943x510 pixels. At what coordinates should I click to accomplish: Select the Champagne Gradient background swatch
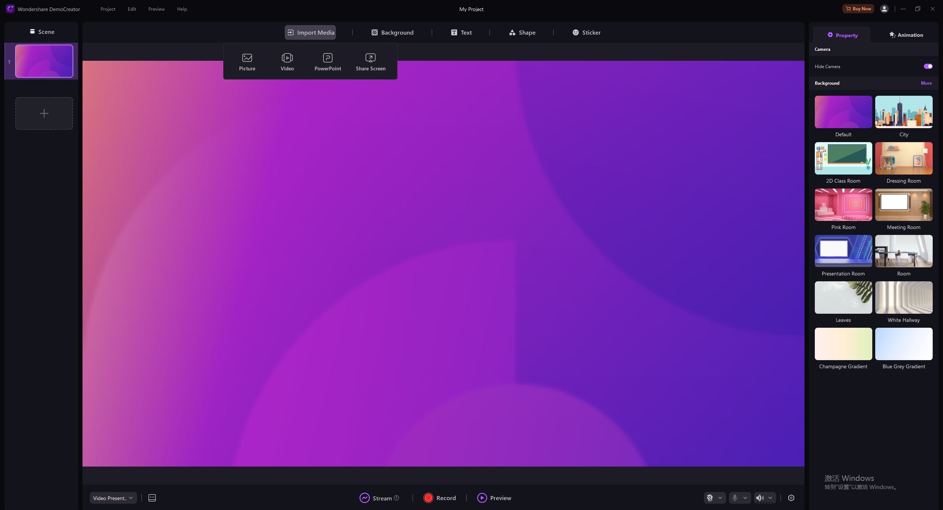(843, 344)
